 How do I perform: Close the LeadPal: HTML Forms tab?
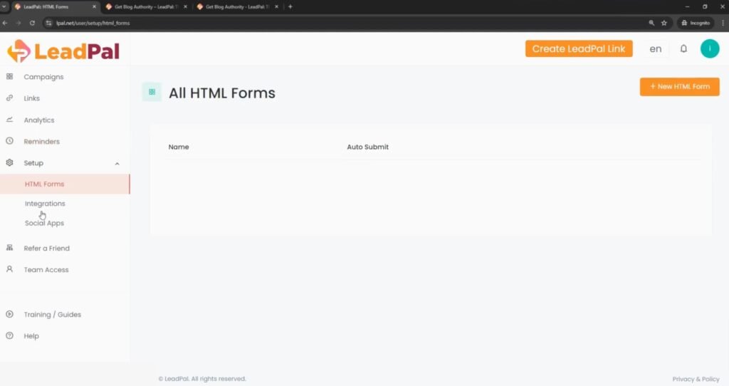click(94, 6)
